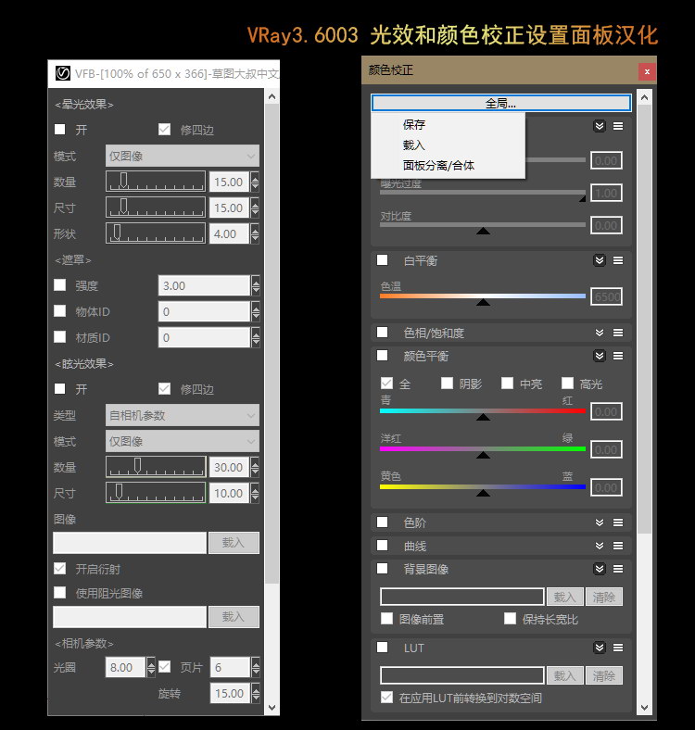Enable the 星光效果 开 checkbox
Image resolution: width=695 pixels, height=730 pixels.
[x=59, y=129]
